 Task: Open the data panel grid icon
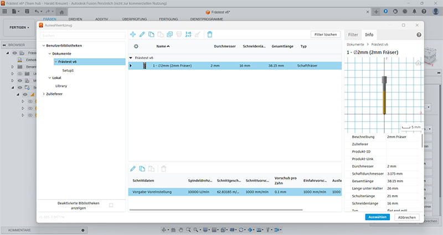4,11
